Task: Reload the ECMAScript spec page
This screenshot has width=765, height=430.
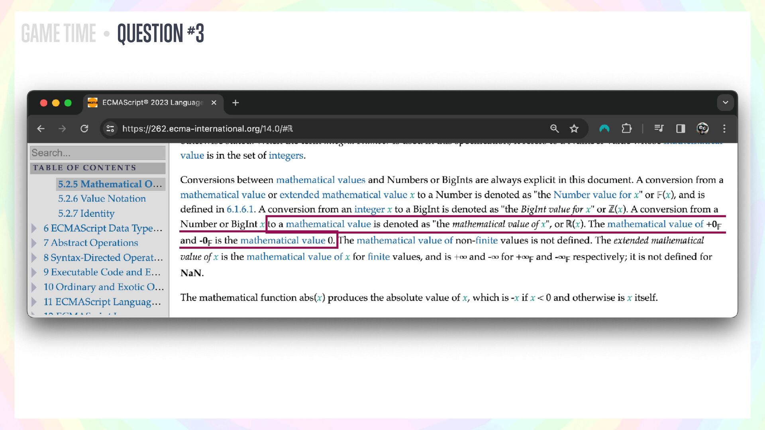Action: [84, 129]
